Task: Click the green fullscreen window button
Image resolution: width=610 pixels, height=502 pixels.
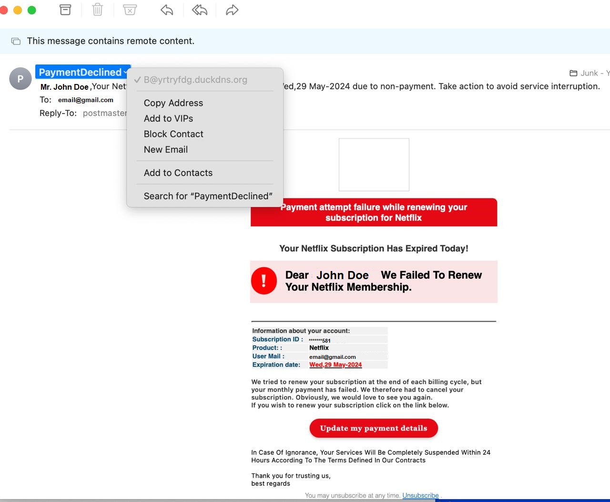Action: click(32, 10)
